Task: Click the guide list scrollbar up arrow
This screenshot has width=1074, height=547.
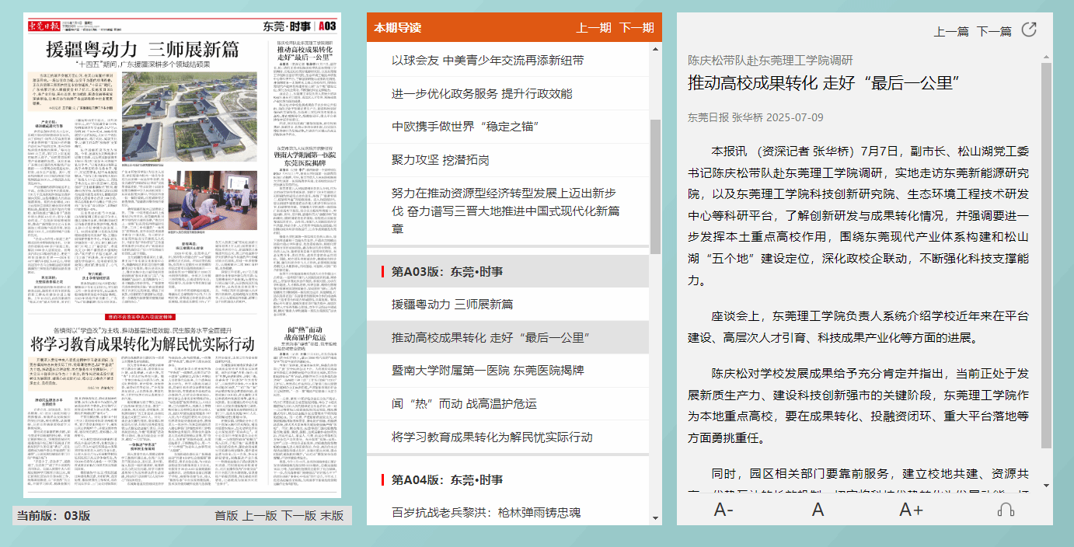Action: [x=656, y=51]
